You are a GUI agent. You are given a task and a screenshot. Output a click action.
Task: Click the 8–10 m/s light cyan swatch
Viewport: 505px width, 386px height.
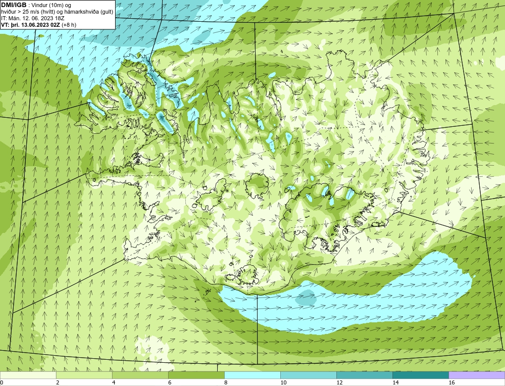(x=252, y=375)
